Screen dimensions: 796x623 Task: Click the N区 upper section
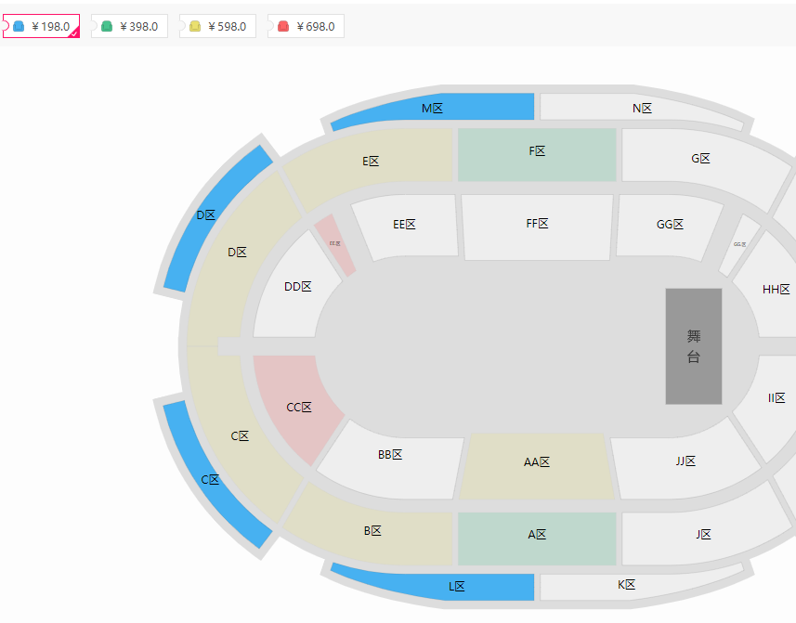pyautogui.click(x=642, y=108)
